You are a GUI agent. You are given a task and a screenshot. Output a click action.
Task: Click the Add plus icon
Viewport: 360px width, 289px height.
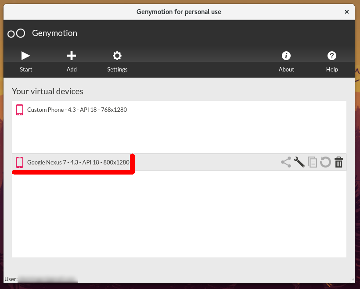[x=72, y=56]
